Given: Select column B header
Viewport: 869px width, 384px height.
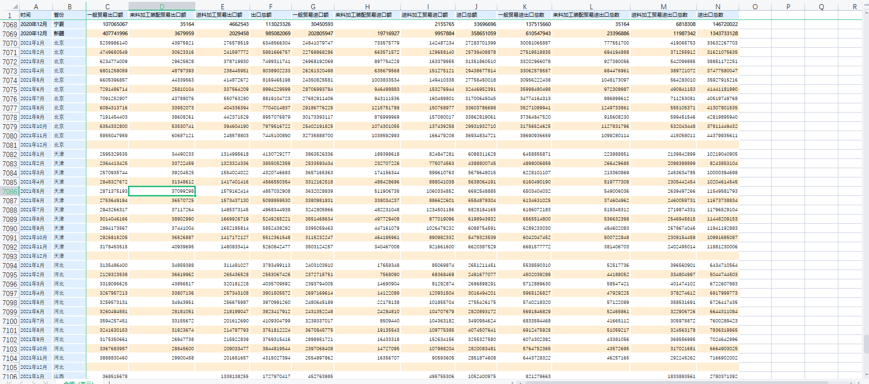Looking at the screenshot, I should [69, 6].
